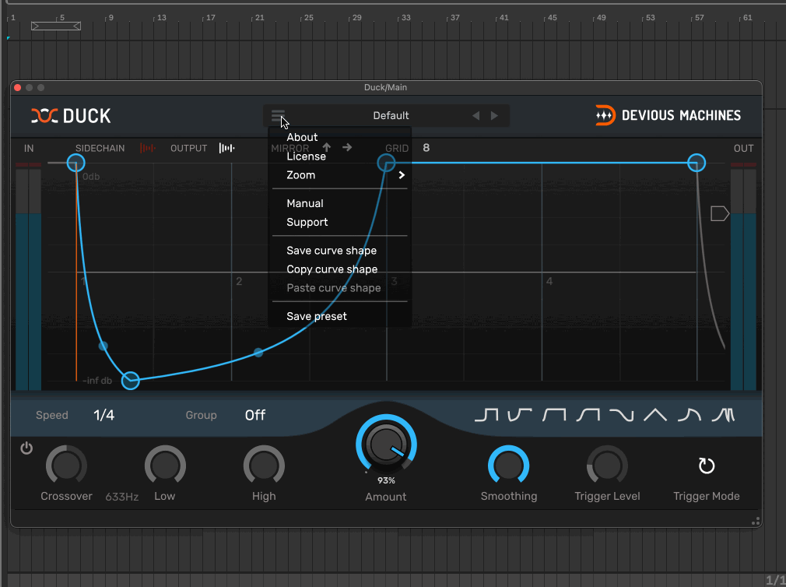
Task: Select the sixth triangle curve preset shape
Action: (655, 415)
